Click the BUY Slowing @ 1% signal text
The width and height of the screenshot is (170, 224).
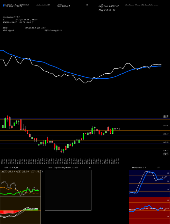coord(53,31)
